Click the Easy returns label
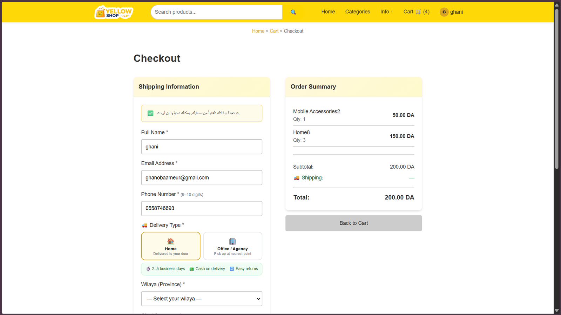 (247, 269)
